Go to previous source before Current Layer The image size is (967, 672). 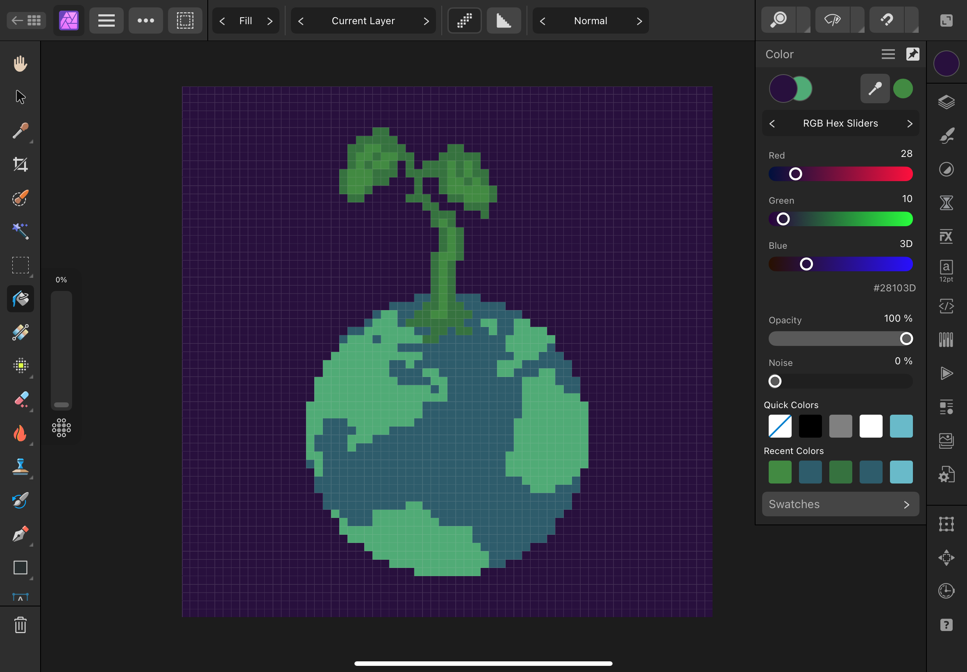(301, 21)
